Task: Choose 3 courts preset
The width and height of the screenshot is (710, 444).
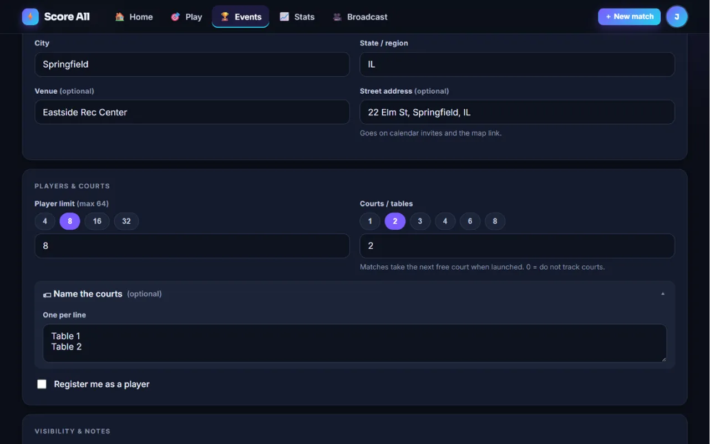Action: coord(420,221)
